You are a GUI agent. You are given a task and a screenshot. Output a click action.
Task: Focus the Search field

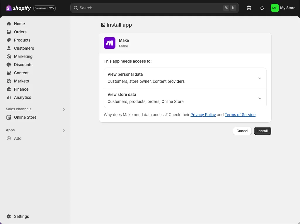point(155,8)
